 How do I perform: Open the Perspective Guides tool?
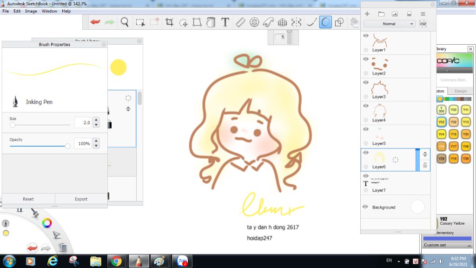click(x=282, y=22)
